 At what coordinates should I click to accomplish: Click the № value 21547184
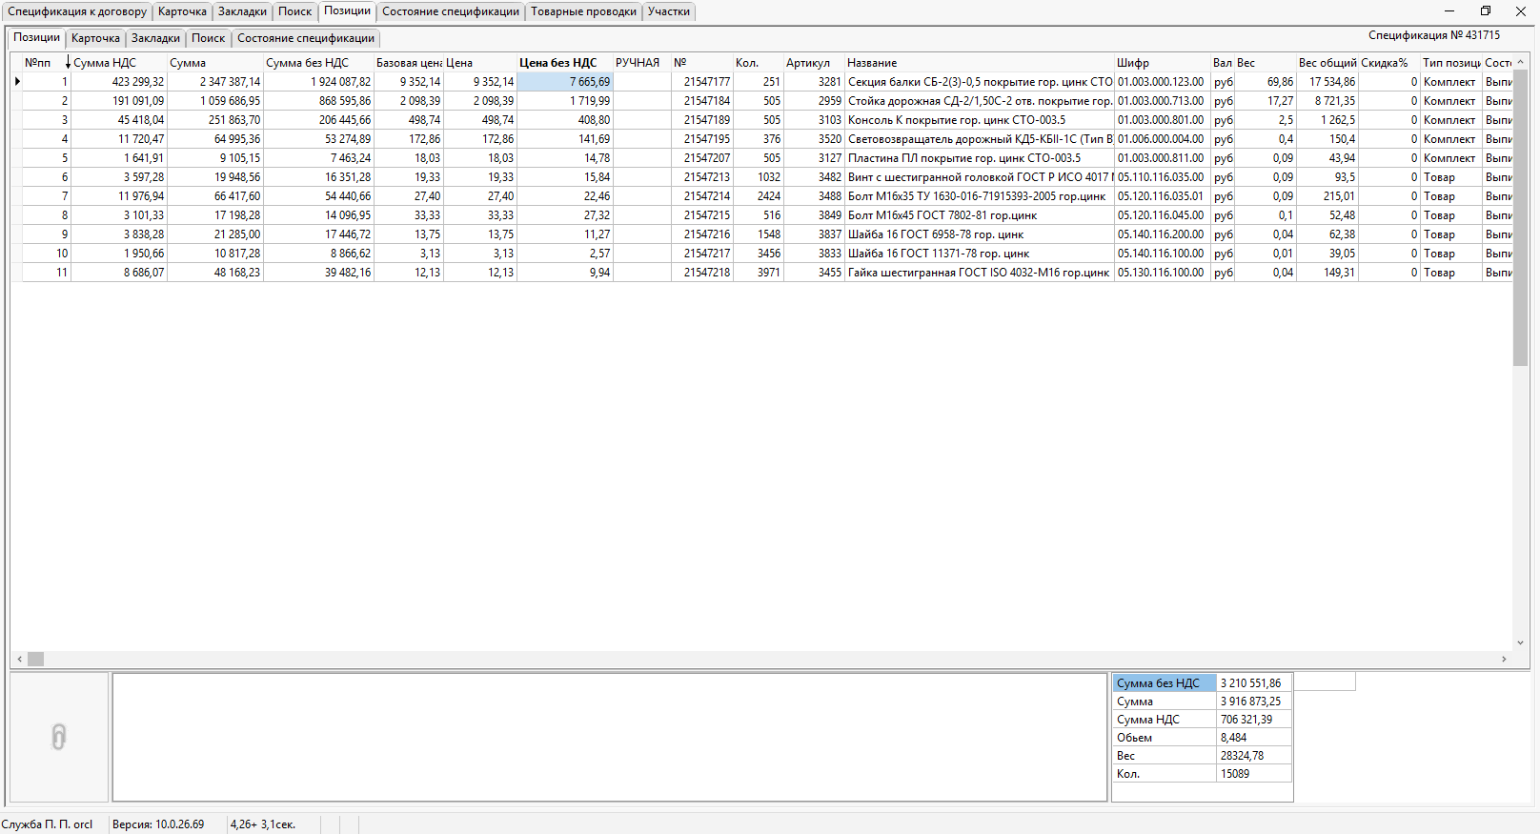coord(702,101)
